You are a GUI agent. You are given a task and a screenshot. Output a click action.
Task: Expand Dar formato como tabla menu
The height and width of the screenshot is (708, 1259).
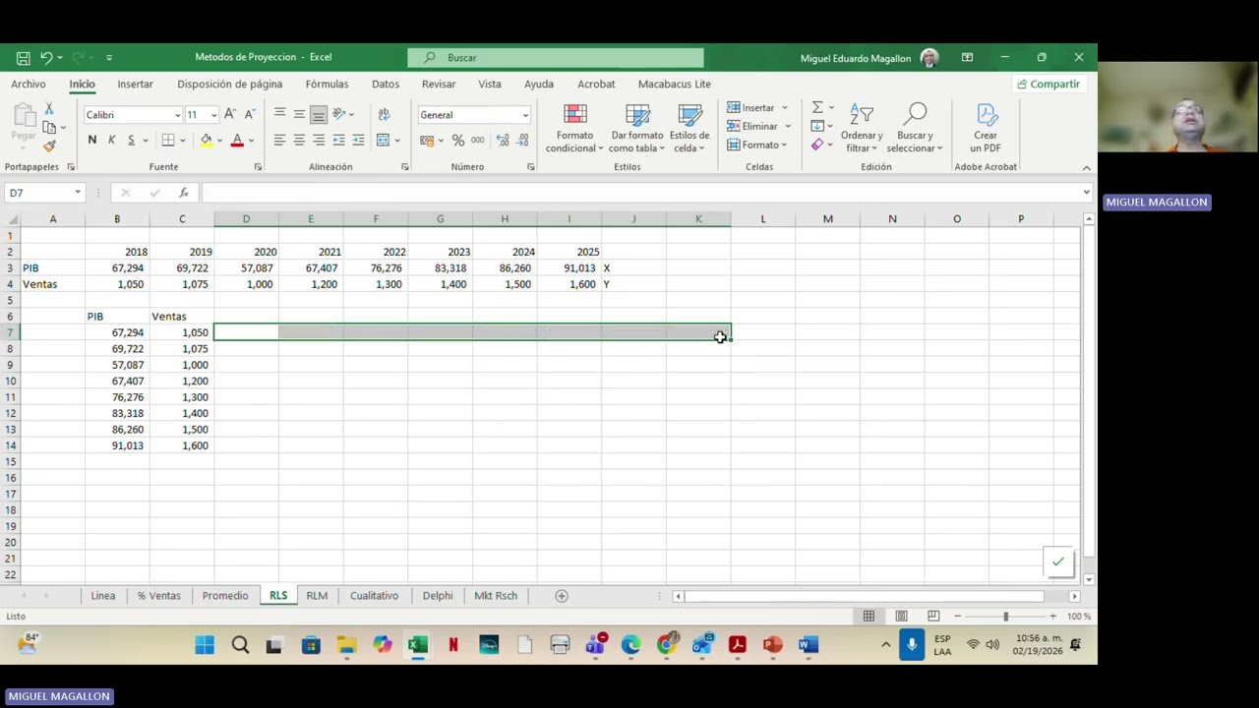click(636, 129)
